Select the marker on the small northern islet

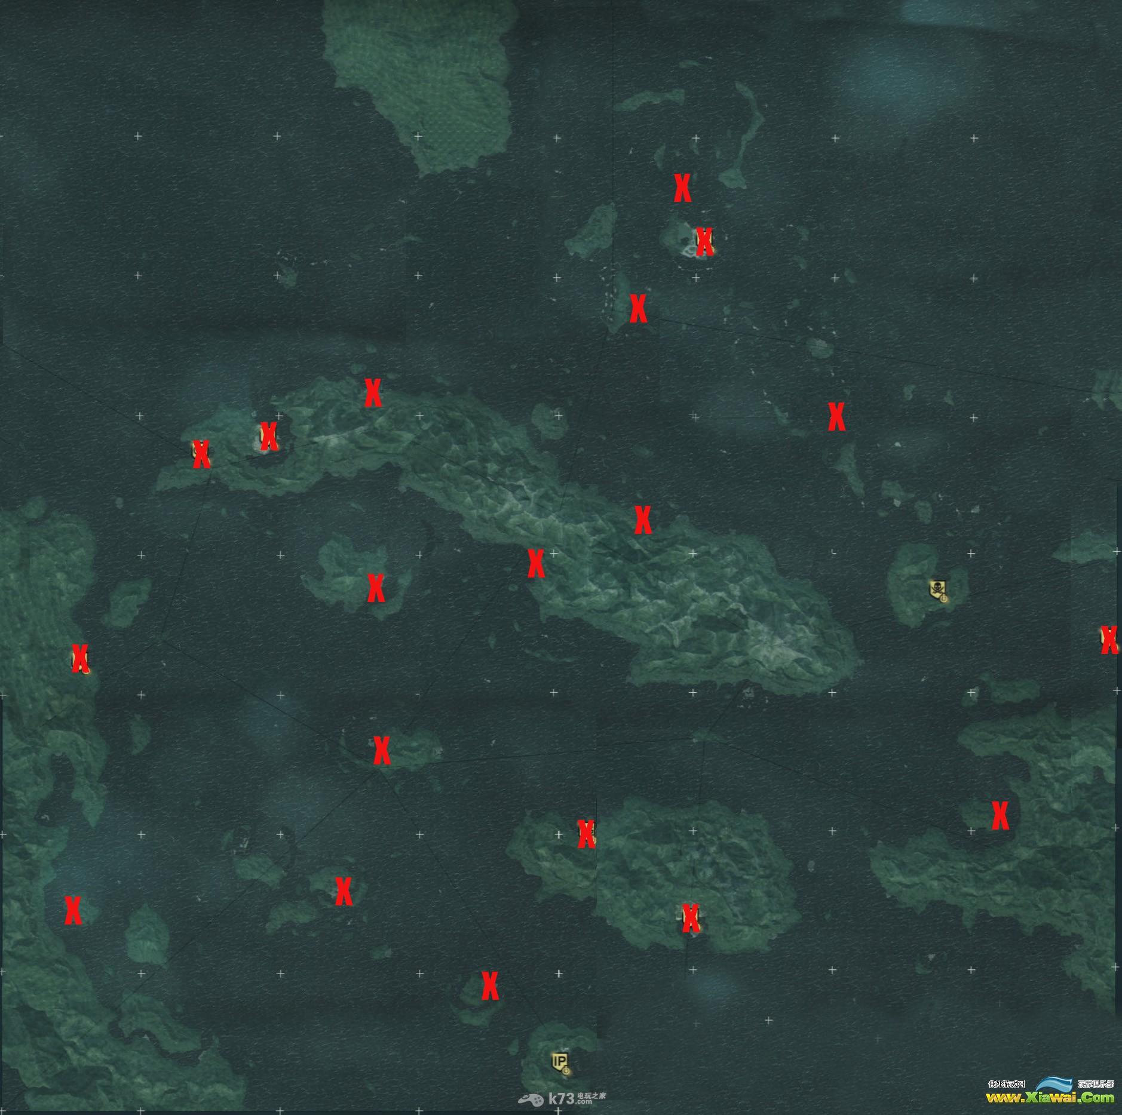704,241
